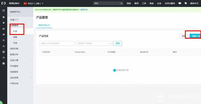The image size is (201, 104).
Task: Click the Alibaba Cloud logo icon
Action: (x=3, y=3)
